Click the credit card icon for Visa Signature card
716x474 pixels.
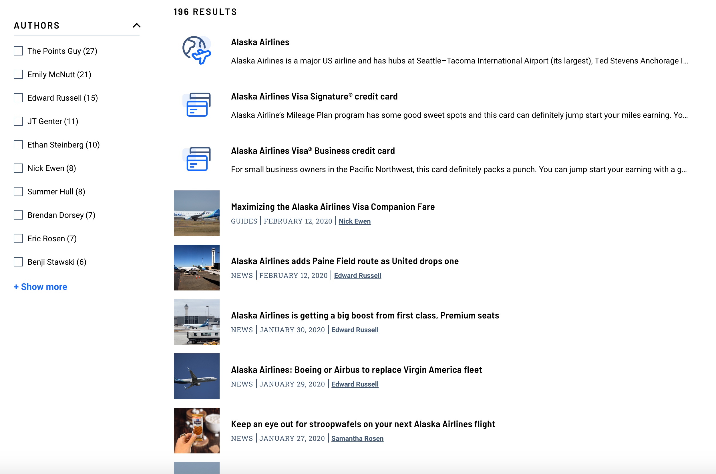[196, 104]
